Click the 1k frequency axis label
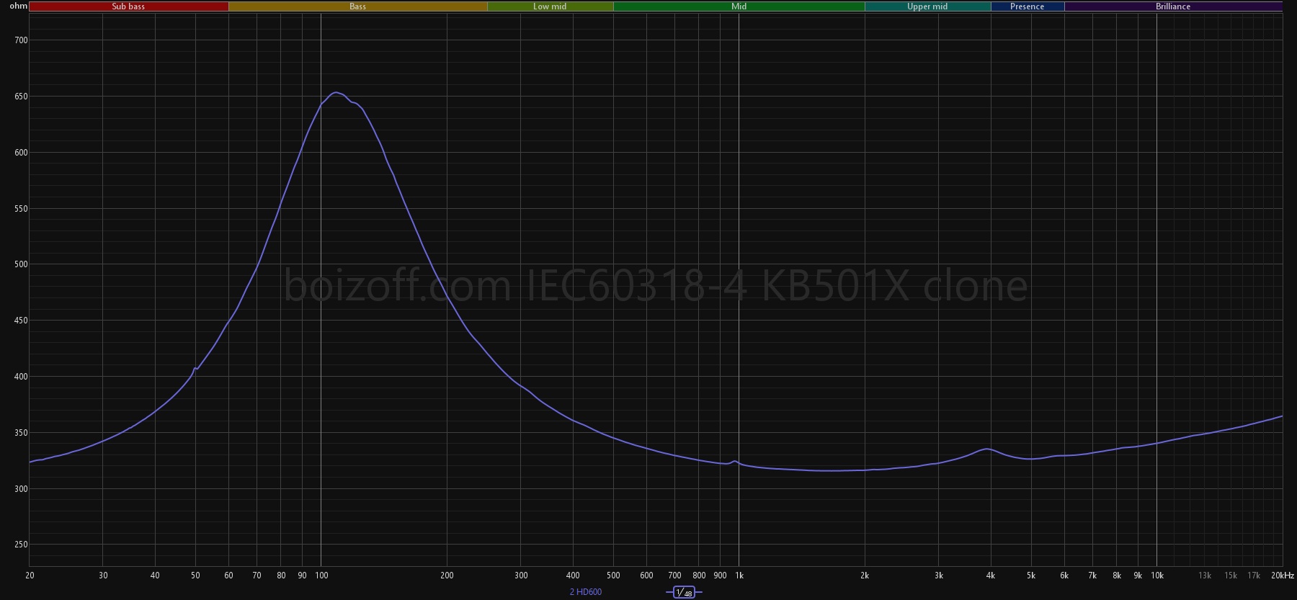Viewport: 1297px width, 600px height. point(739,576)
